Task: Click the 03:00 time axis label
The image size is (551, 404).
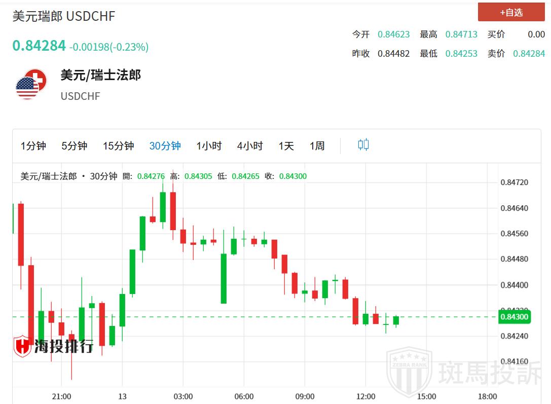Action: click(183, 396)
